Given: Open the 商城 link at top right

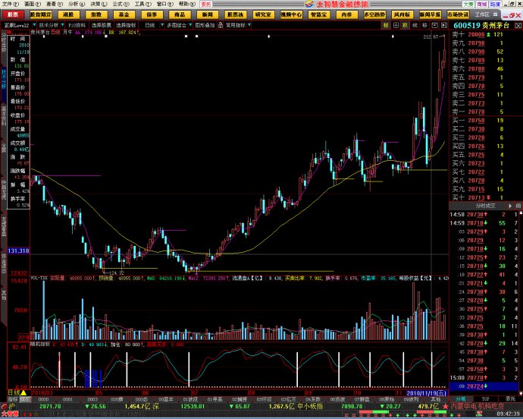Looking at the screenshot, I should pyautogui.click(x=482, y=5).
